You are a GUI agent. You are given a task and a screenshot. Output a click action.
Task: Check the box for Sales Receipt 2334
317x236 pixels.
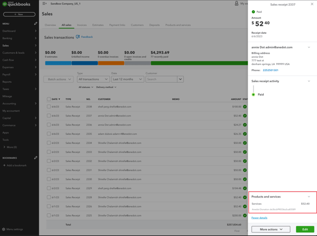49,143
